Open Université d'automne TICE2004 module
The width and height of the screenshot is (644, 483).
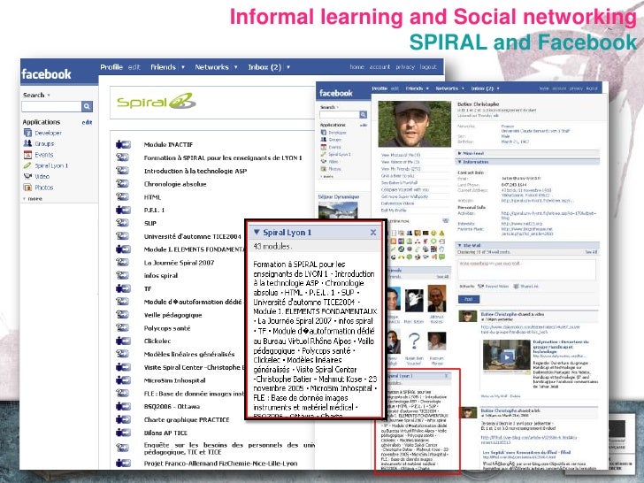tap(192, 236)
